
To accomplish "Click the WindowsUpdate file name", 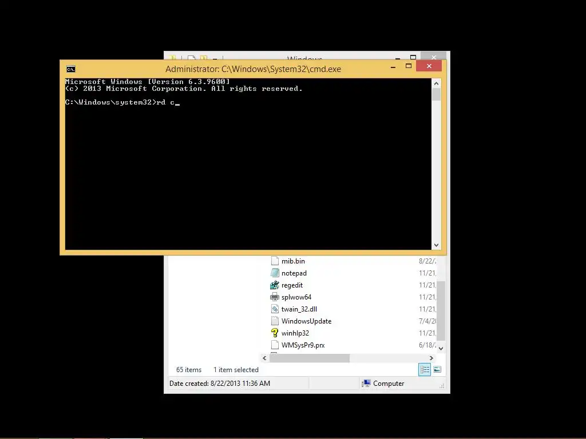I will 307,321.
